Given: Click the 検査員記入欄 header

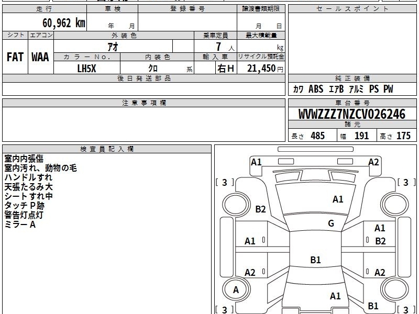Looking at the screenshot, I should coord(107,149).
